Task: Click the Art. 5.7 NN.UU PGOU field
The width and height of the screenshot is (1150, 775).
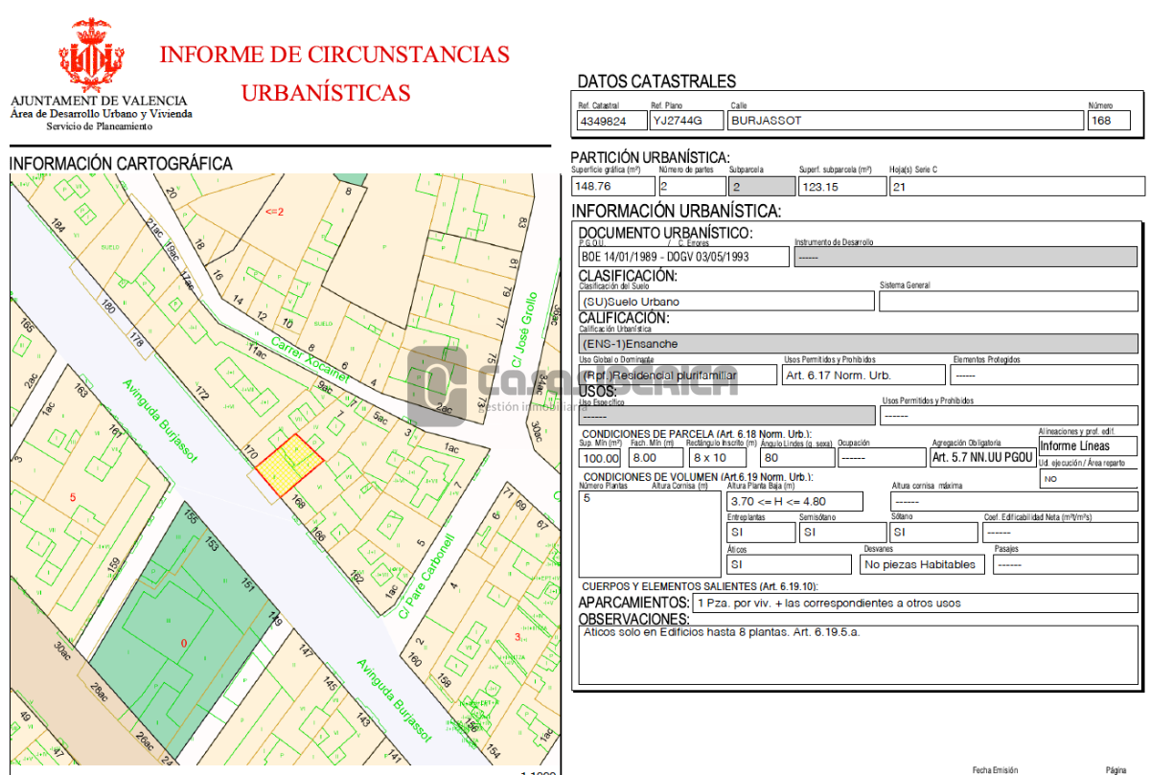Action: tap(982, 458)
